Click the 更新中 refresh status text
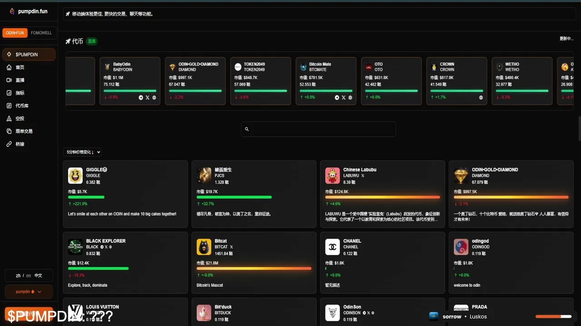Screen dimensions: 581x326 566,39
